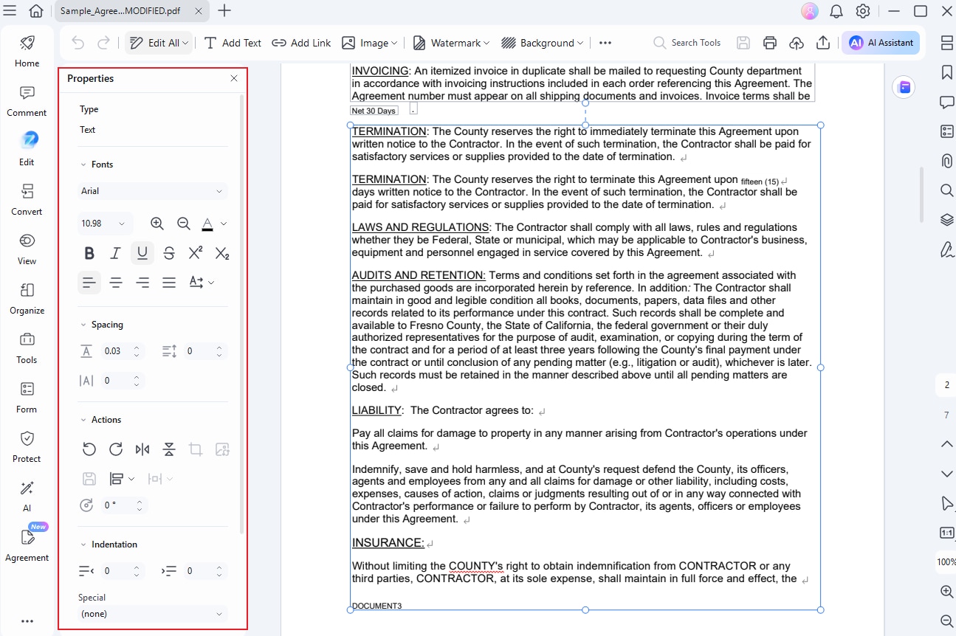Click Edit All button

click(x=159, y=43)
